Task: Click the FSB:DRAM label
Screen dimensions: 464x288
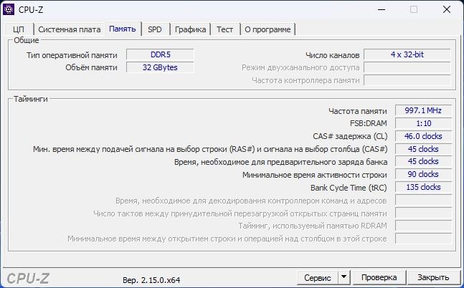Action: [368, 124]
